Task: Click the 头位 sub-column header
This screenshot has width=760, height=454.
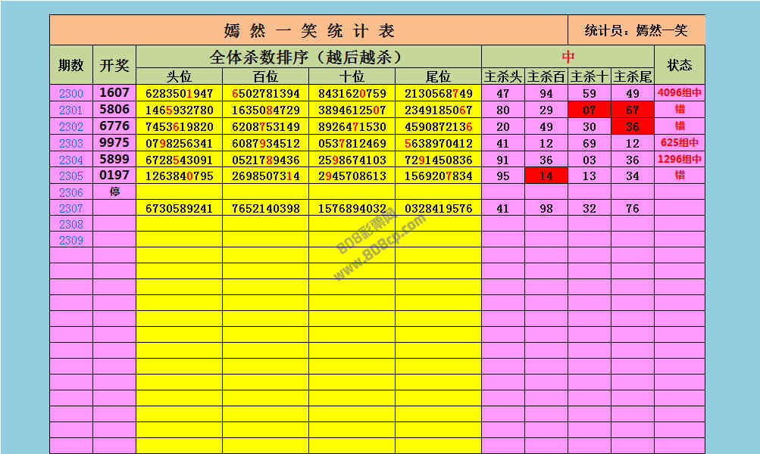Action: 180,76
